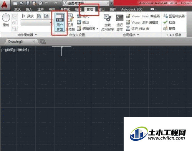This screenshot has height=151, width=192.
Task: Choose Save As icon in Quick Access toolbar
Action: [x=34, y=3]
